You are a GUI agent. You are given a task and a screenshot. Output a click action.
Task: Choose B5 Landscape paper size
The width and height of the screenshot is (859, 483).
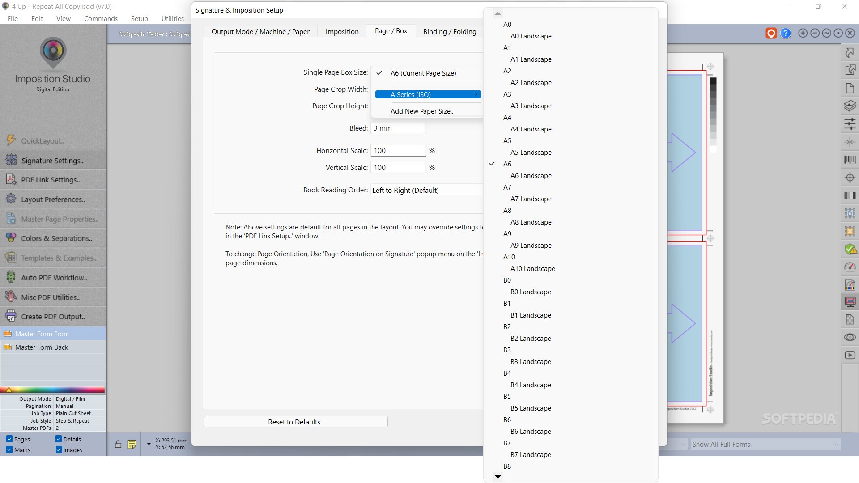pos(531,408)
